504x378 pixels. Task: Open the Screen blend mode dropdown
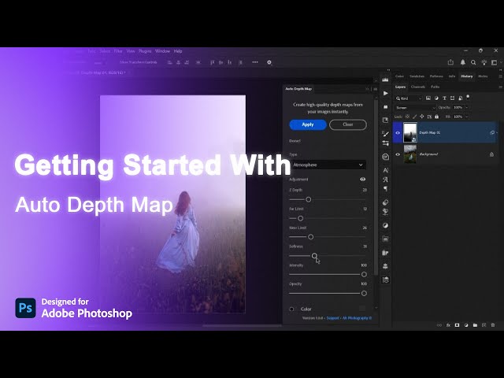pos(415,107)
